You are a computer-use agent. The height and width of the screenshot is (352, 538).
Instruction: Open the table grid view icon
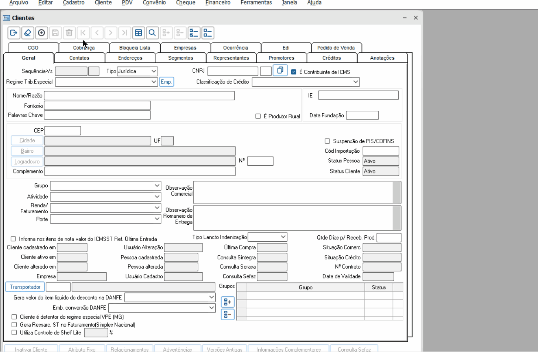[139, 33]
